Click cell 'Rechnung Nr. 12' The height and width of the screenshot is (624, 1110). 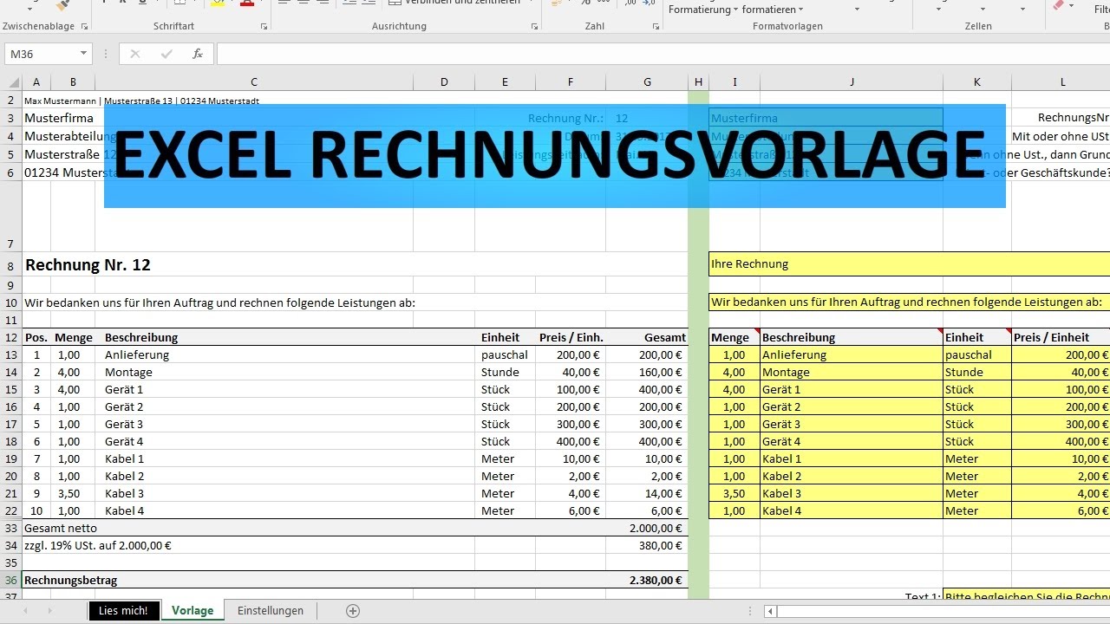[88, 265]
